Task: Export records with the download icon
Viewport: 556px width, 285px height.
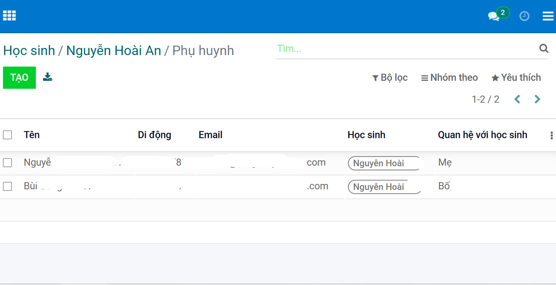Action: click(x=47, y=77)
